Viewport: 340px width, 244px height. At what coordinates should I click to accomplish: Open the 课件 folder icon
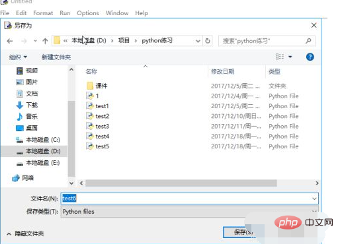[x=90, y=86]
